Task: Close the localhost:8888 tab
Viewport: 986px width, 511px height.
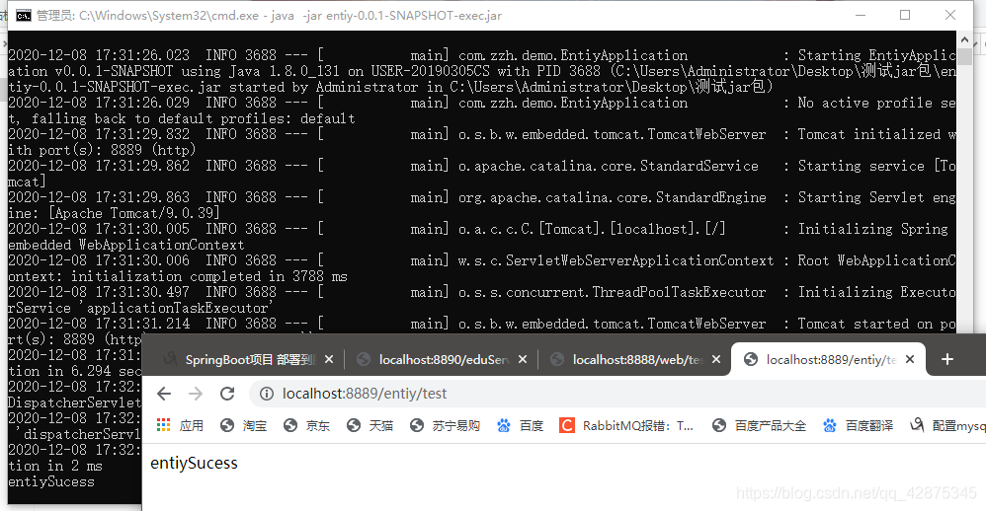Action: pyautogui.click(x=716, y=360)
